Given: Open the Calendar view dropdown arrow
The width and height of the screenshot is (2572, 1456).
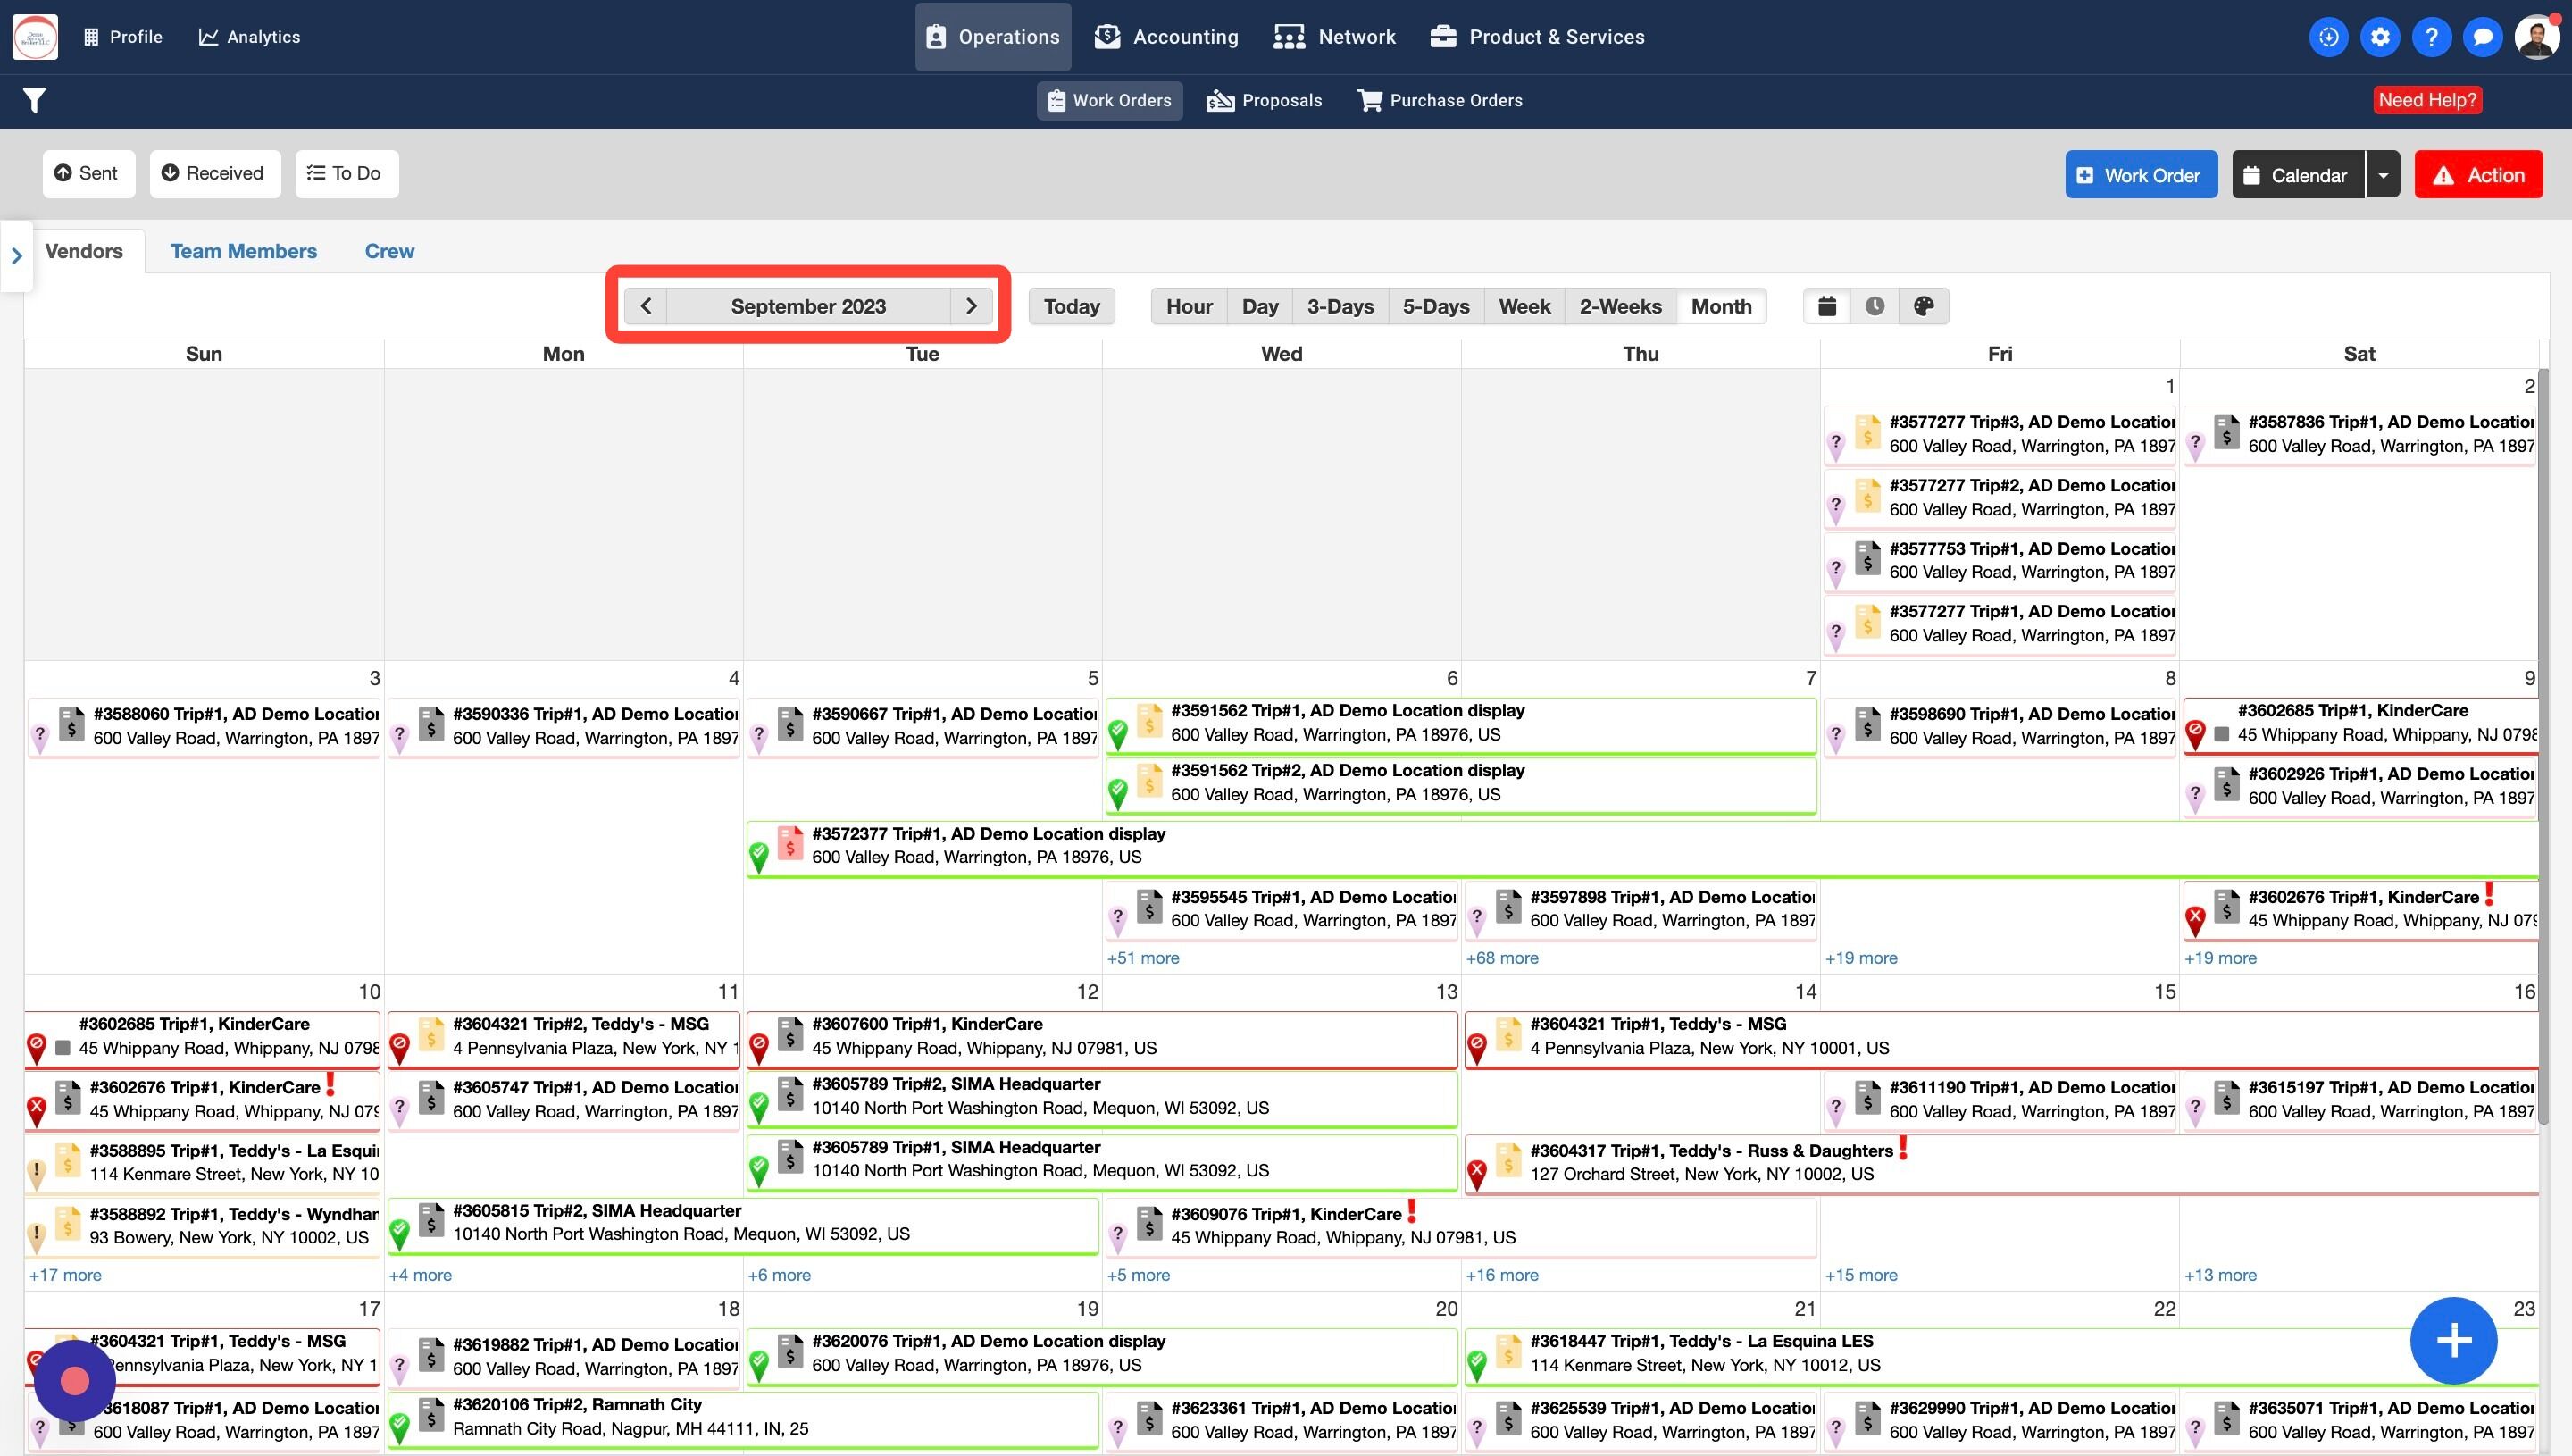Looking at the screenshot, I should (x=2383, y=175).
